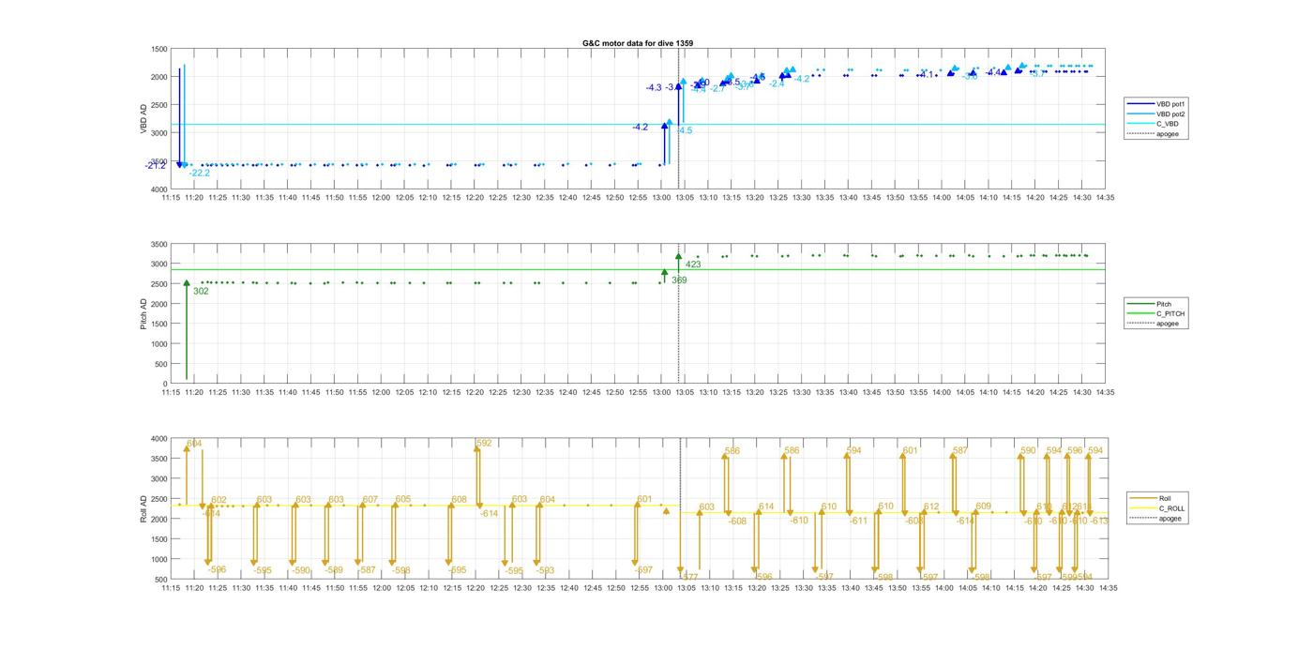Click the '-611' roll annotation
Screen dimensions: 1313x650
(858, 521)
